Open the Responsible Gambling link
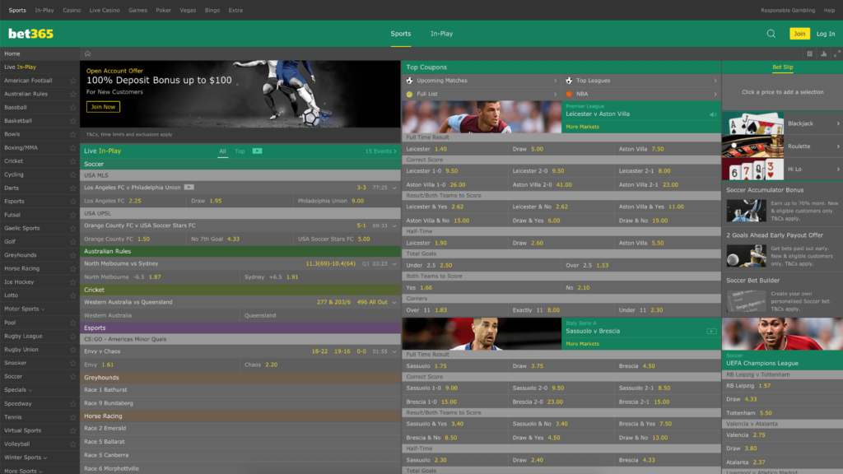 [788, 10]
